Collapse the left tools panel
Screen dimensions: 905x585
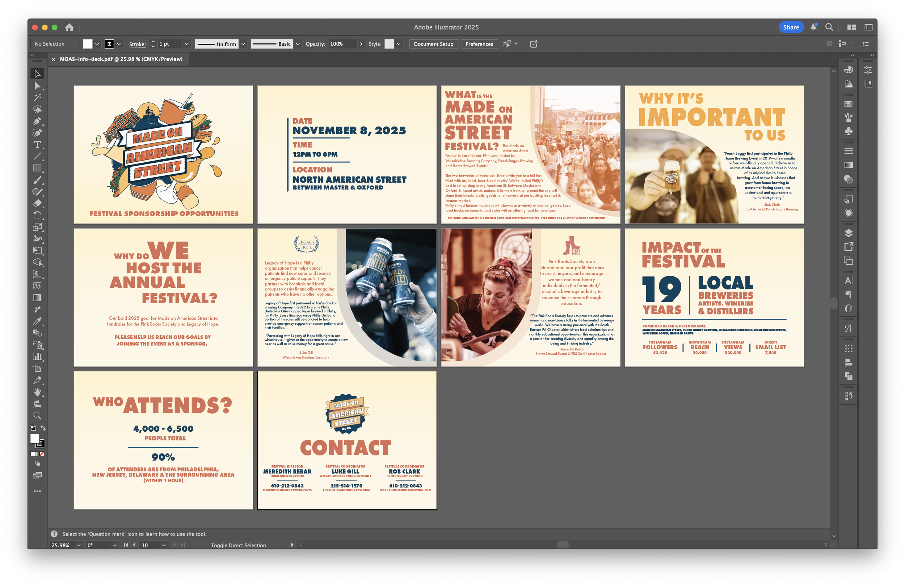pyautogui.click(x=32, y=55)
